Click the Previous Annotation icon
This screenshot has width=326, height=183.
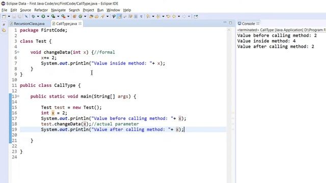pos(158,16)
